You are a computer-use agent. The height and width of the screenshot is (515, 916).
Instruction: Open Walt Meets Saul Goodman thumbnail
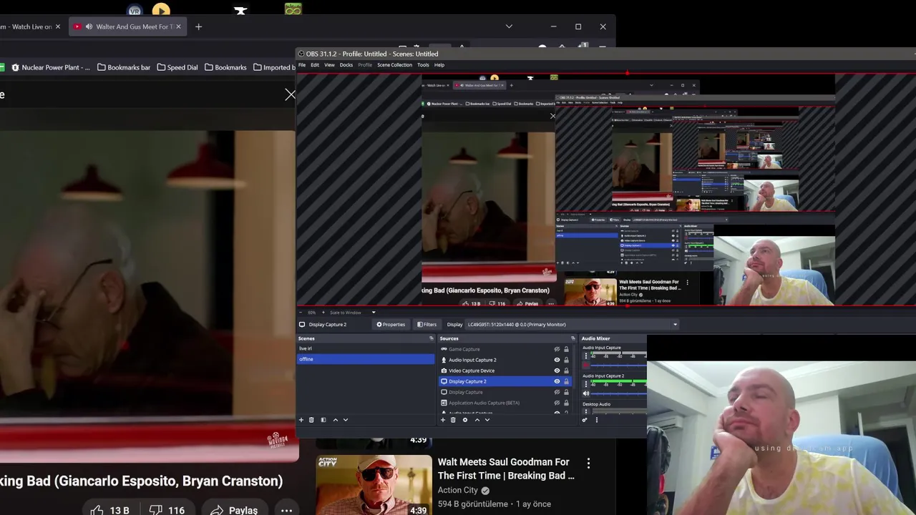pos(374,485)
